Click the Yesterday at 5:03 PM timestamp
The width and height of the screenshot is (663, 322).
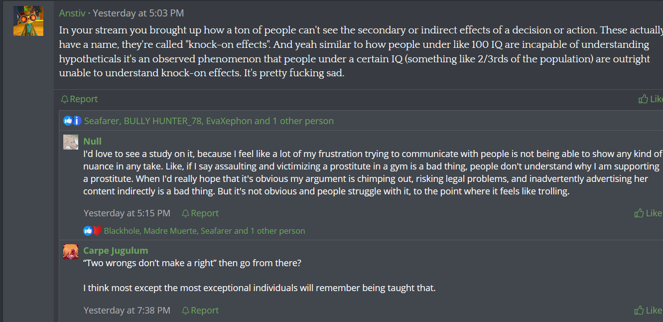click(x=138, y=13)
